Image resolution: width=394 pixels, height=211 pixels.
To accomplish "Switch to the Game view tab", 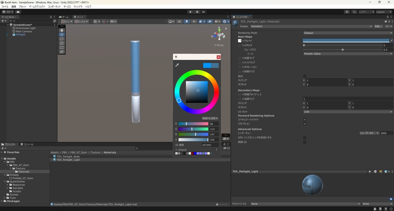I will (x=64, y=17).
